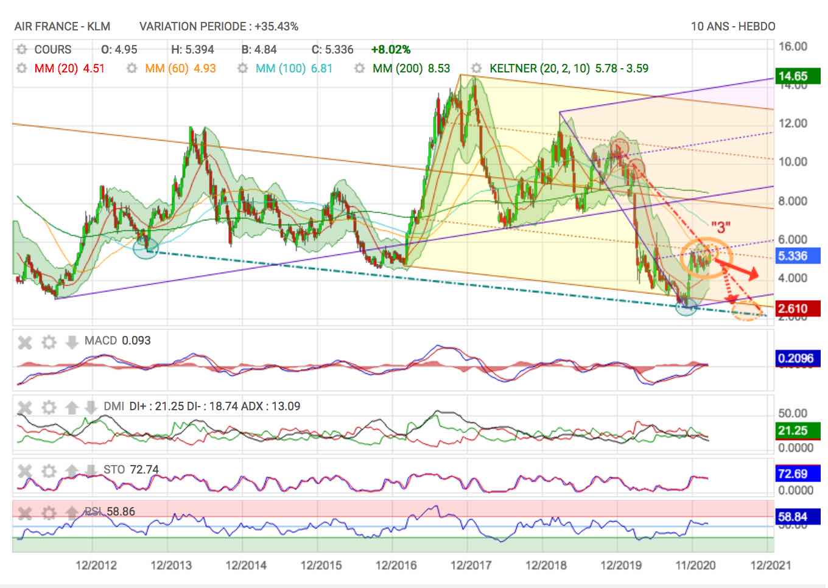This screenshot has height=588, width=828.
Task: Move RSI panel up with arrow
Action: (x=72, y=513)
